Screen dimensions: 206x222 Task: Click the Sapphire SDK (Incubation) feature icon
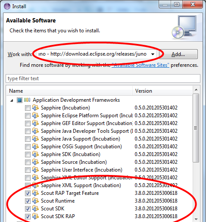[35, 154]
